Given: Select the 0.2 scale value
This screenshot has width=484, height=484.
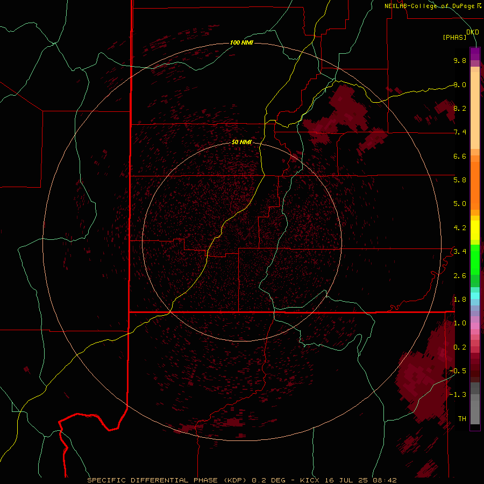Looking at the screenshot, I should pyautogui.click(x=460, y=347).
